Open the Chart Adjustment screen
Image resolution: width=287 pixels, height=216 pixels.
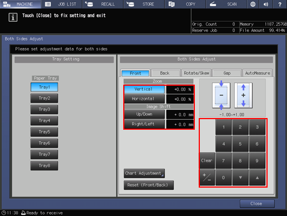[x=144, y=173]
